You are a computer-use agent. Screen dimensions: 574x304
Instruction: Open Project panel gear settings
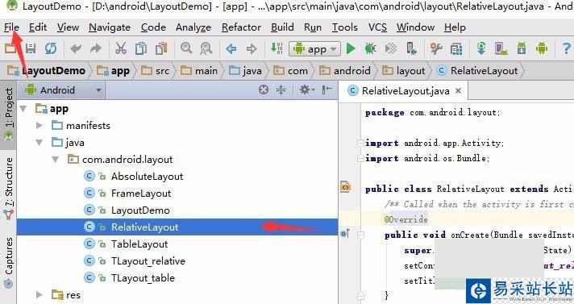307,90
